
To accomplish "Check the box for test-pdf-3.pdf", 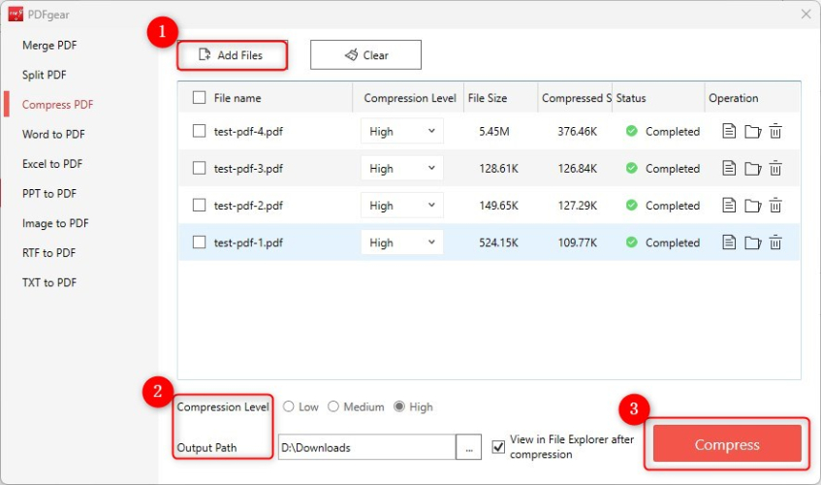I will 199,168.
